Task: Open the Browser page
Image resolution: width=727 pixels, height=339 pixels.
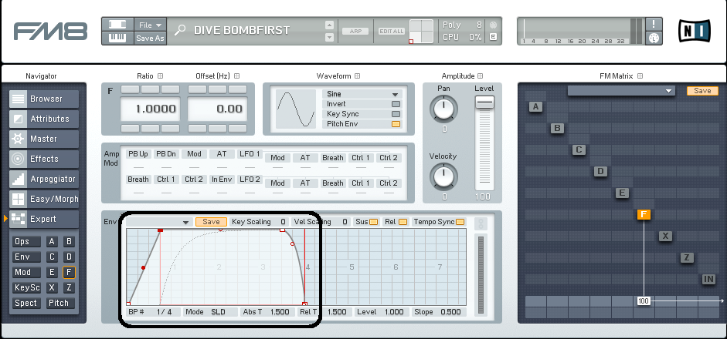Action: 44,99
